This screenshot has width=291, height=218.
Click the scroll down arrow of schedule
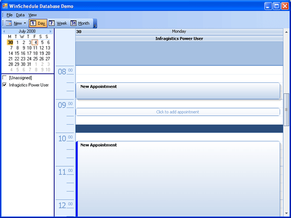click(x=287, y=214)
